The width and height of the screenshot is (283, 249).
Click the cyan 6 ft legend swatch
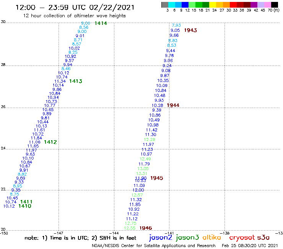(171, 5)
